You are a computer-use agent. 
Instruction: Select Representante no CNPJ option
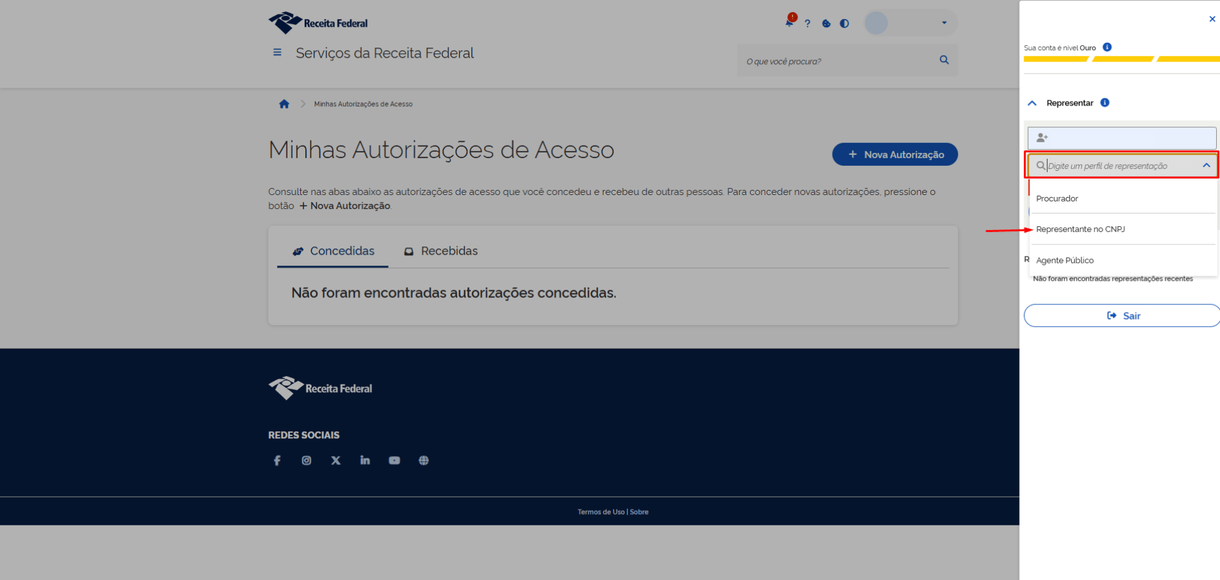(1123, 229)
